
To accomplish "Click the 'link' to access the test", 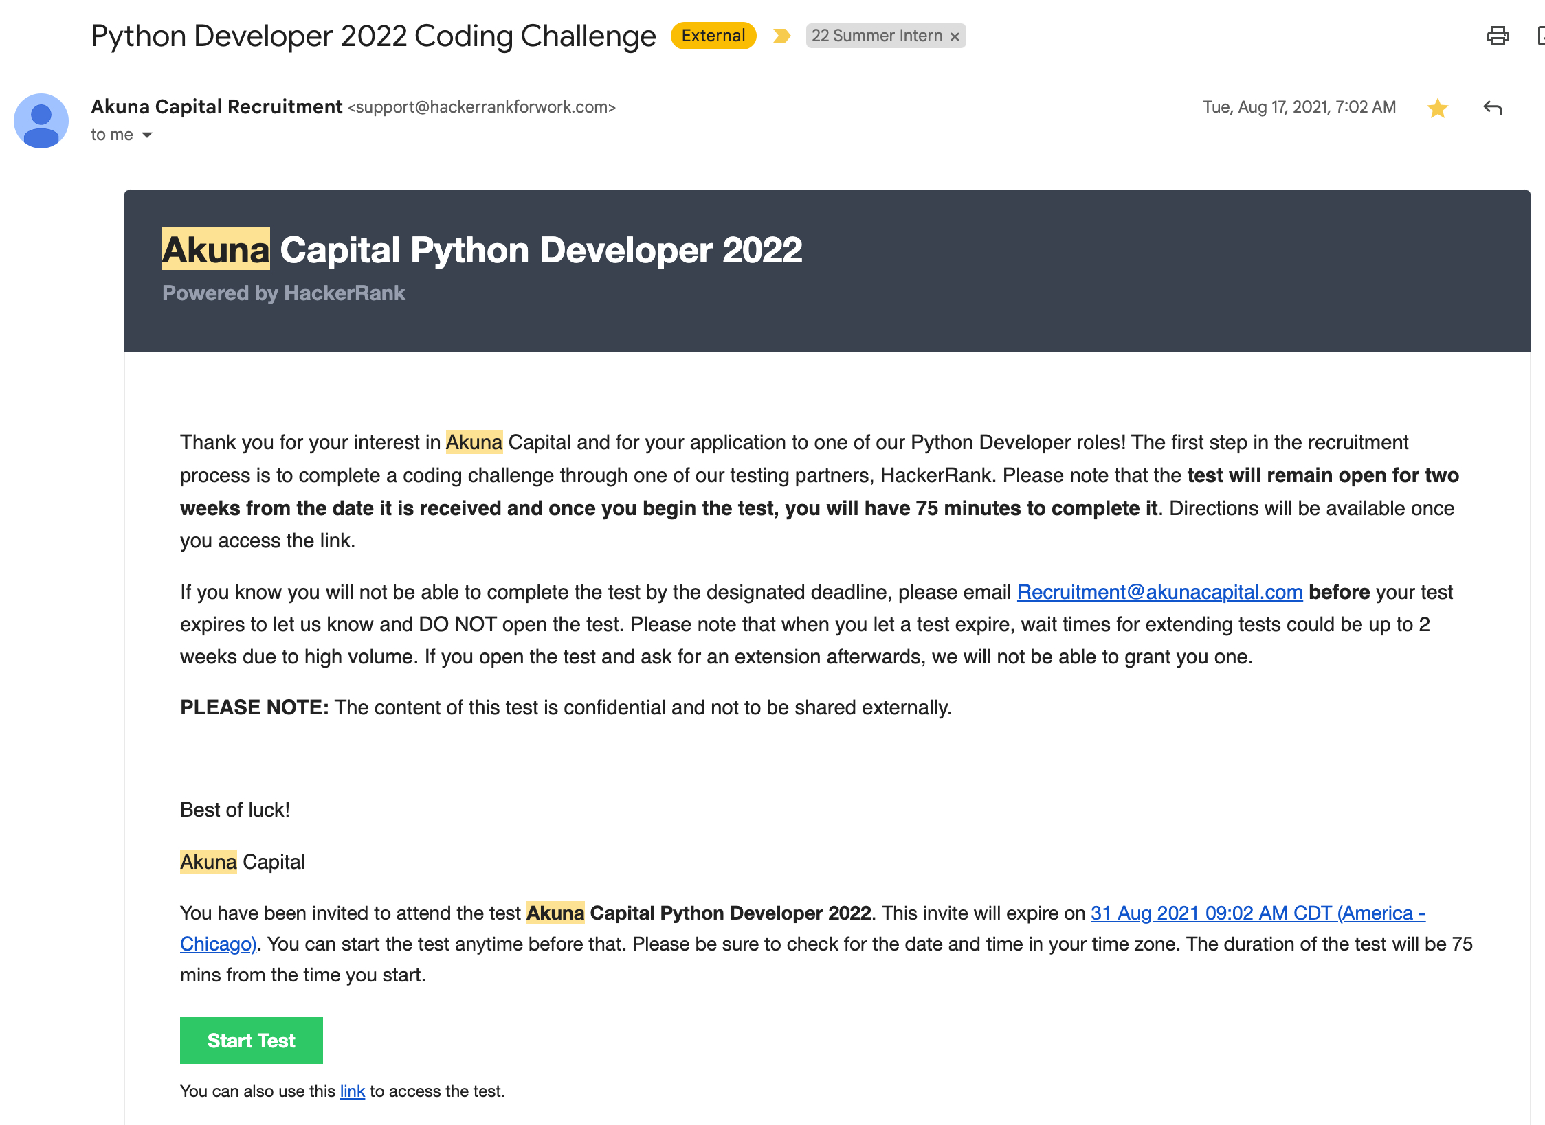I will click(x=352, y=1091).
